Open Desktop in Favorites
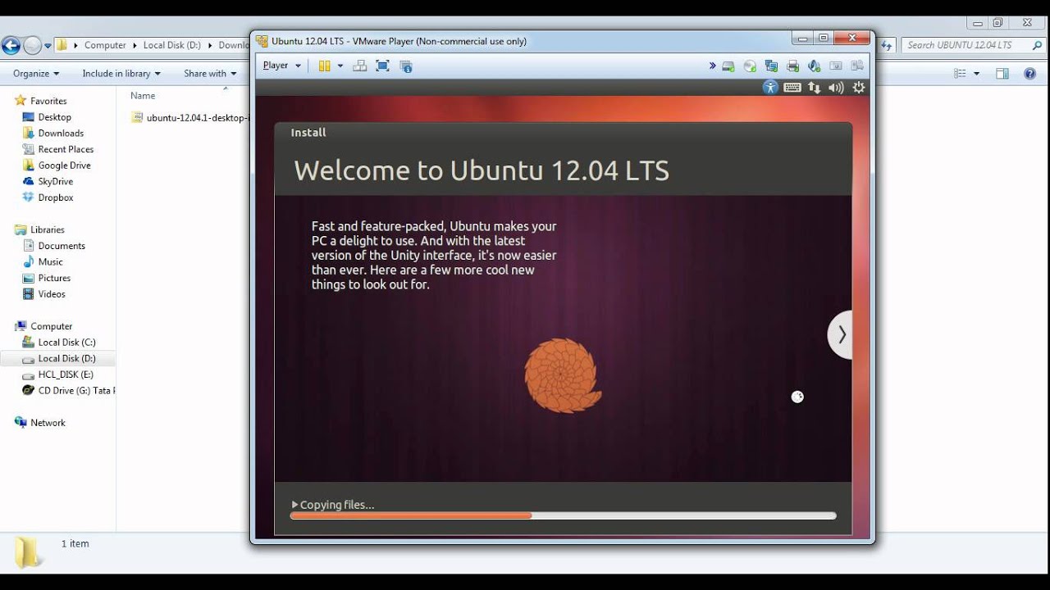Viewport: 1050px width, 590px height. pos(54,117)
